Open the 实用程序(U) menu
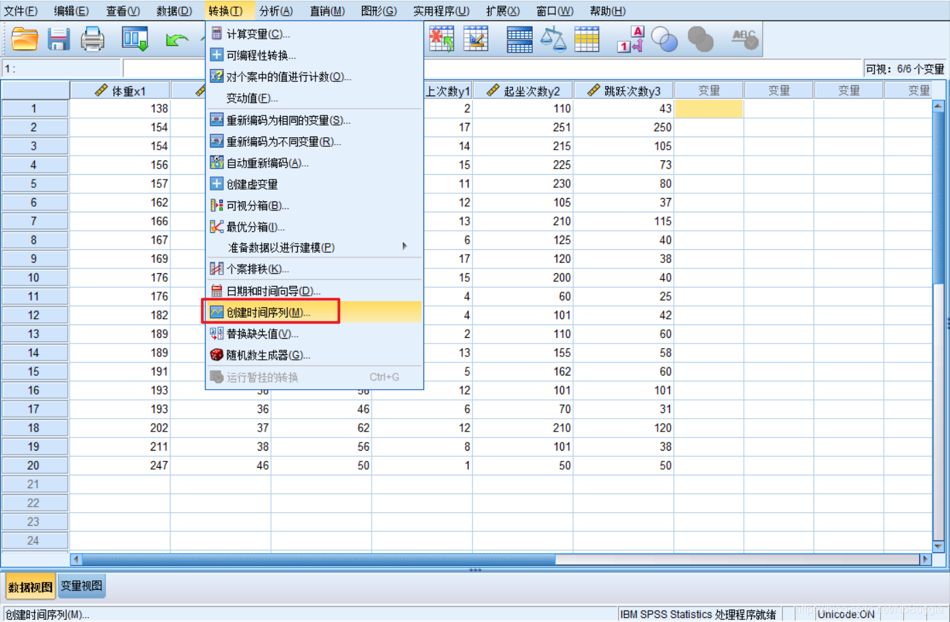 441,11
